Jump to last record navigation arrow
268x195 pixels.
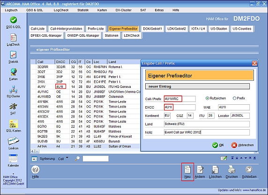point(255,158)
